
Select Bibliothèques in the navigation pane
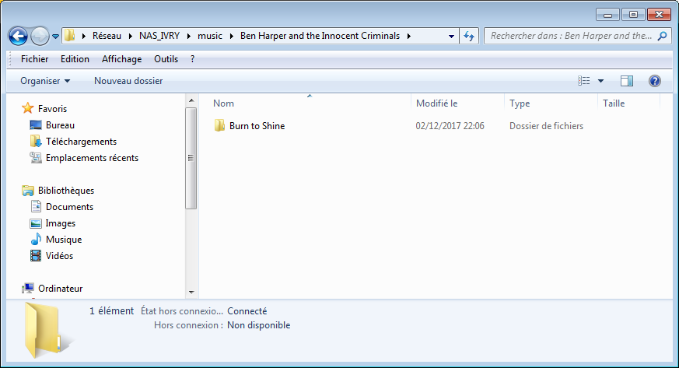[x=66, y=191]
